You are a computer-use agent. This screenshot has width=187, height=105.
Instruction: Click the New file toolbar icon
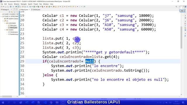point(1,7)
